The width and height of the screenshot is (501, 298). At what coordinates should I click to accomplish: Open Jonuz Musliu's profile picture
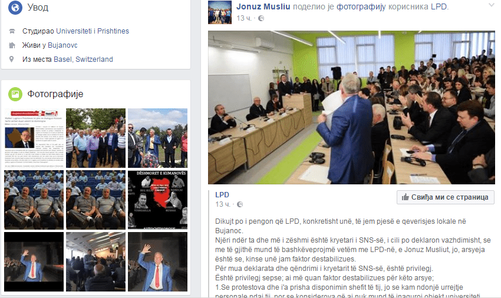(220, 12)
